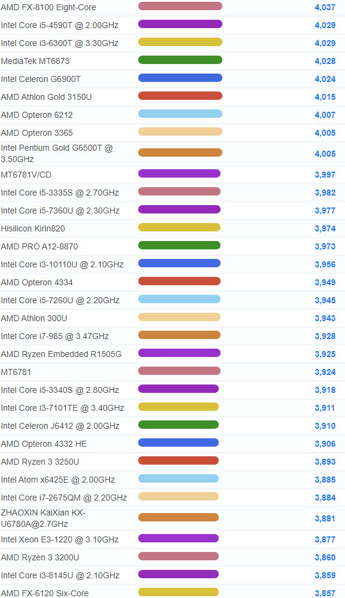Select the score 4,024 for Celeron G6900T
The height and width of the screenshot is (598, 345).
(325, 79)
